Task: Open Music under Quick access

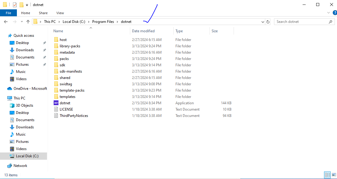Action: pyautogui.click(x=20, y=71)
